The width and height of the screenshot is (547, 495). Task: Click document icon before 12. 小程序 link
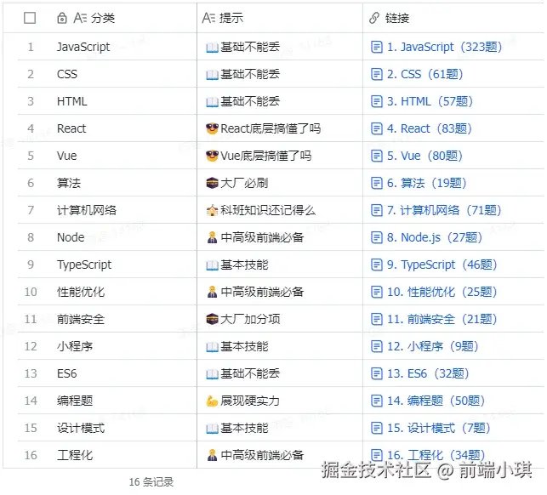pos(376,346)
